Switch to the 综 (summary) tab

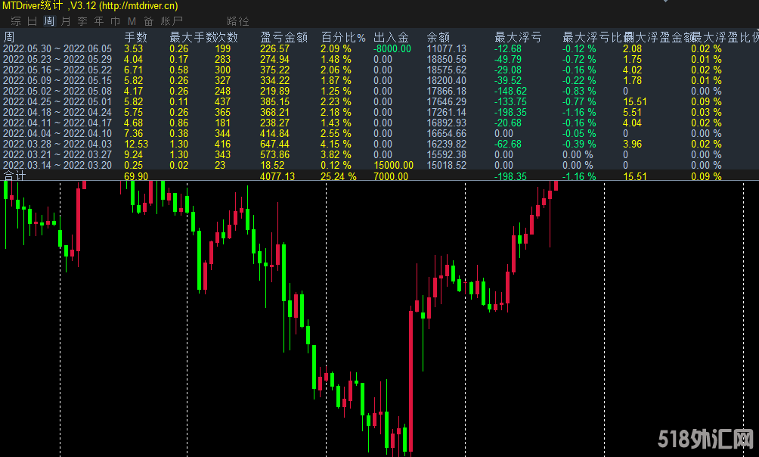(15, 21)
